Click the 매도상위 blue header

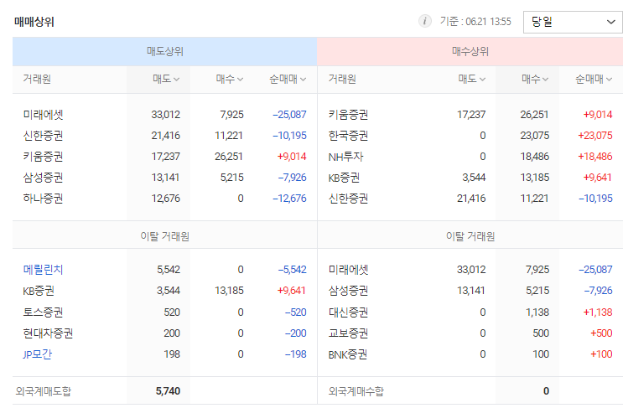click(x=164, y=52)
